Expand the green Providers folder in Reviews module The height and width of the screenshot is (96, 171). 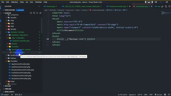click(x=15, y=47)
